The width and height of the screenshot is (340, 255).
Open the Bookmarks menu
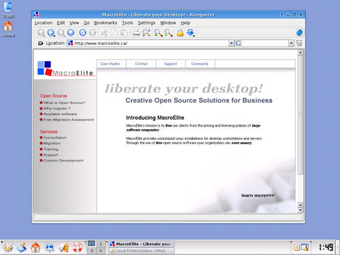(x=105, y=23)
